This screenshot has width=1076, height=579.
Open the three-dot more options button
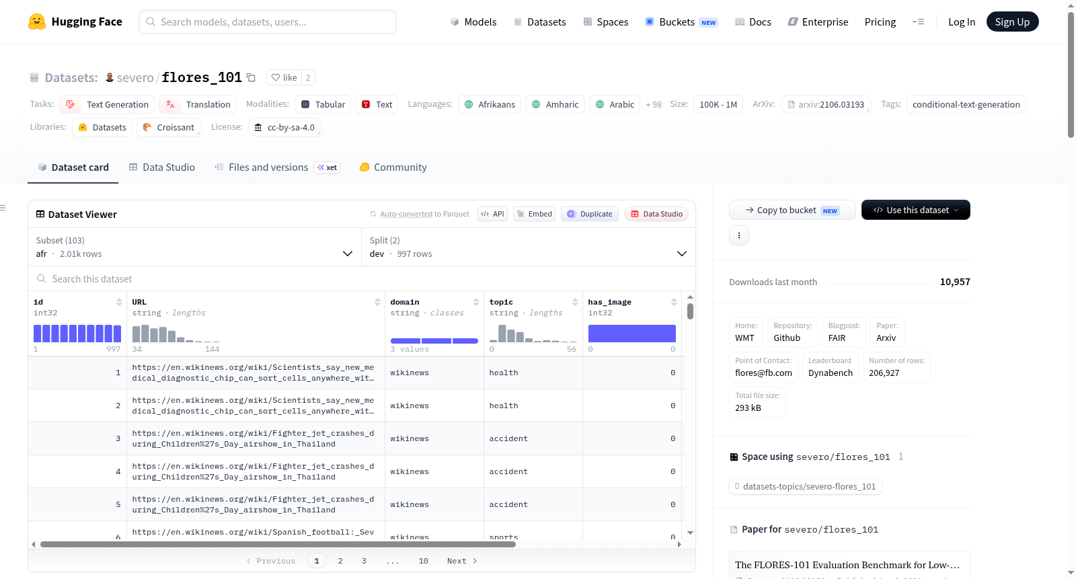(739, 235)
